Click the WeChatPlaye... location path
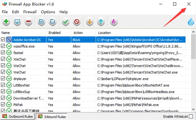Image resolution: width=196 pixels, height=120 pixels. coord(140,59)
